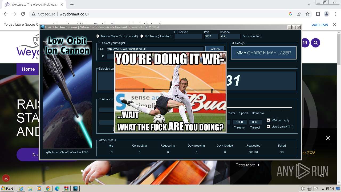Viewport: 341px width, 192px height.
Task: Select Manual Mode radio button
Action: point(98,36)
